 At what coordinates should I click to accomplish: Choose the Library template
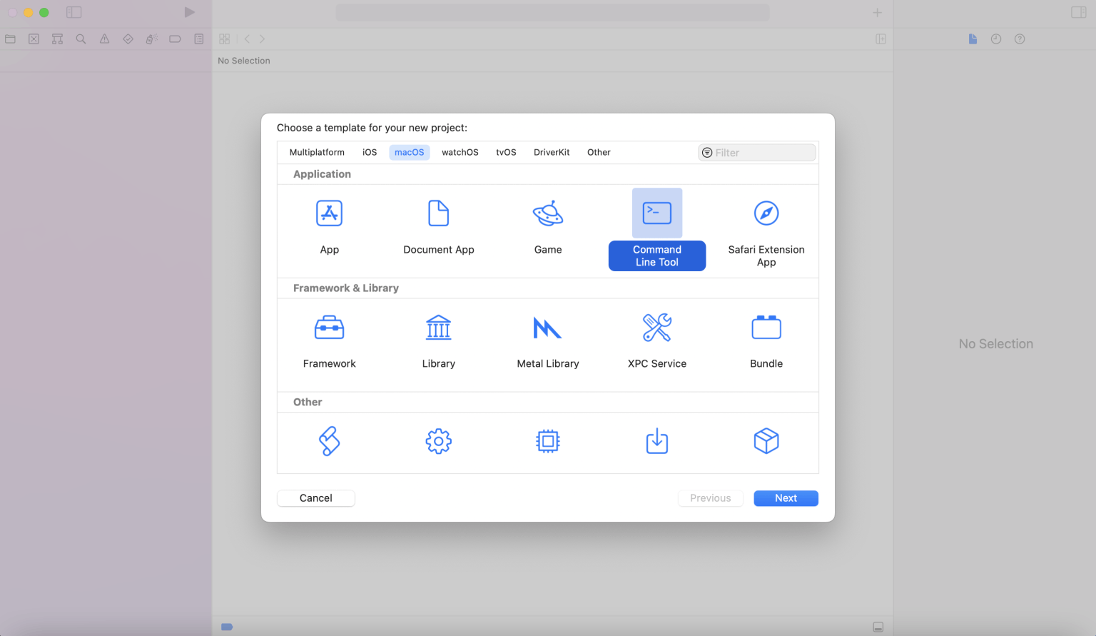439,340
